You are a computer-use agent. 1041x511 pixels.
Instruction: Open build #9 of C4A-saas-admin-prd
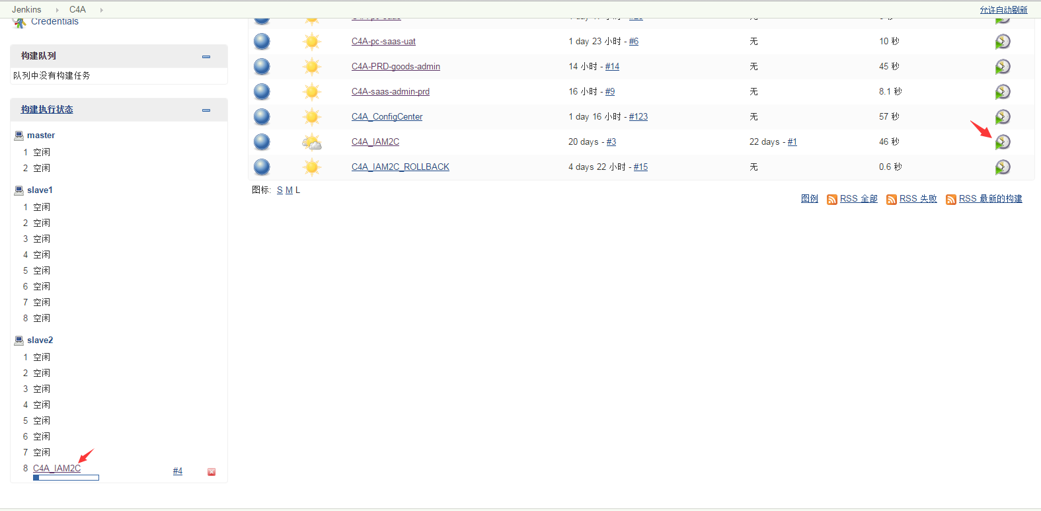point(610,92)
